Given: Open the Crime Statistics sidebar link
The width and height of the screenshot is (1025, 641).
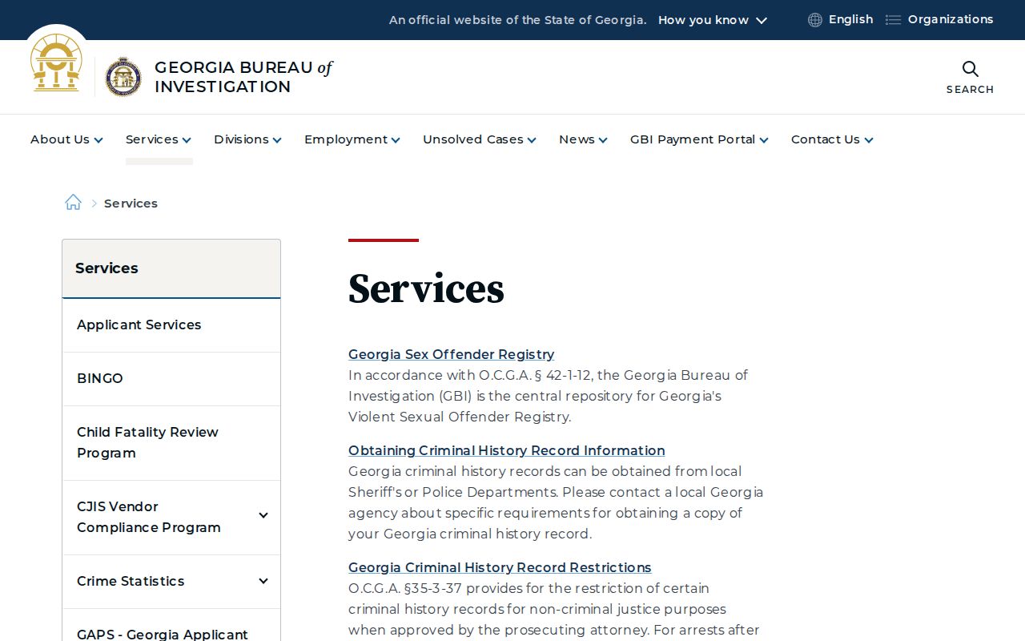Looking at the screenshot, I should [131, 581].
